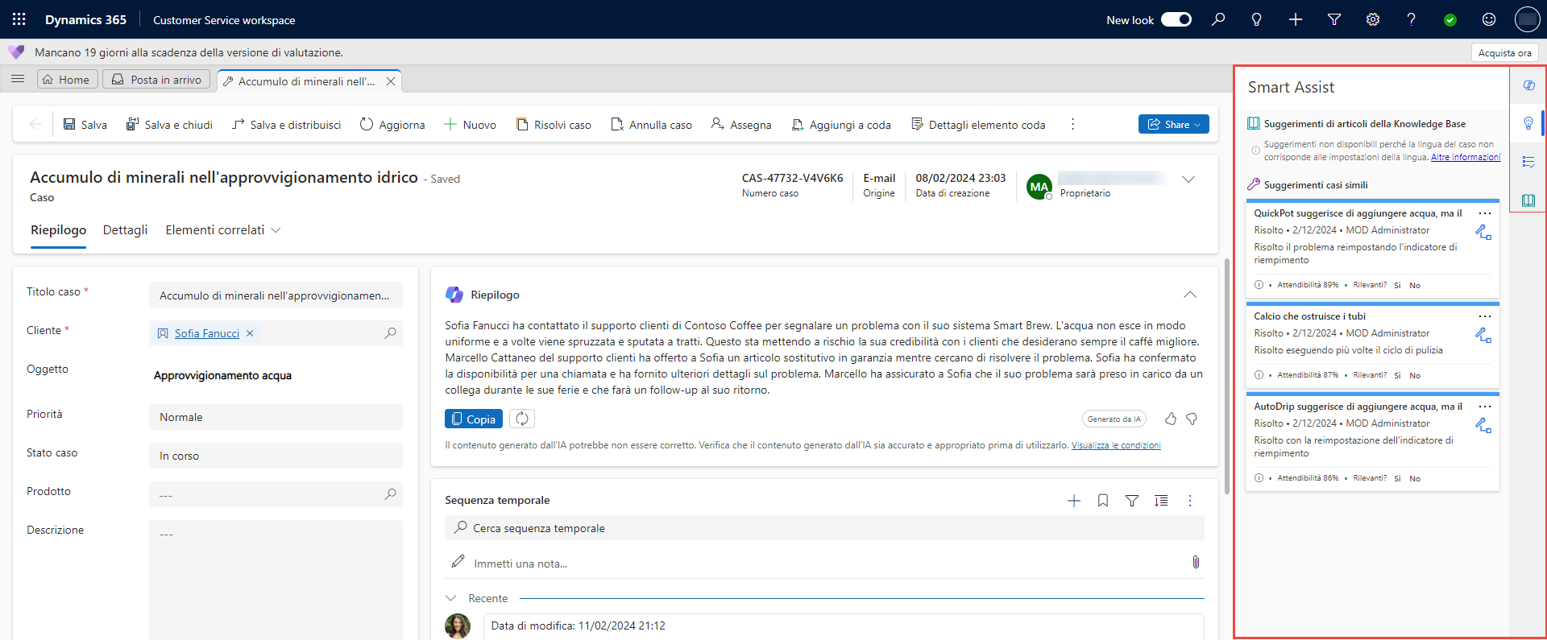Click Salva in the command bar
This screenshot has height=640, width=1547.
[x=85, y=124]
